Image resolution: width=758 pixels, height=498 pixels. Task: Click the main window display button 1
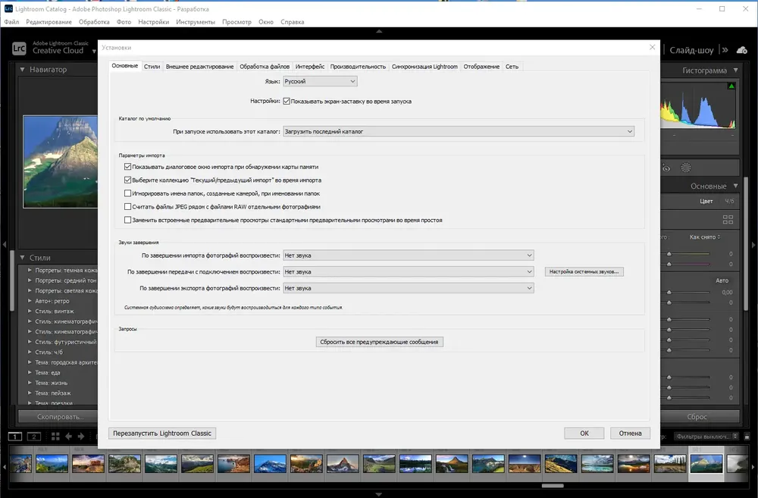pyautogui.click(x=15, y=437)
